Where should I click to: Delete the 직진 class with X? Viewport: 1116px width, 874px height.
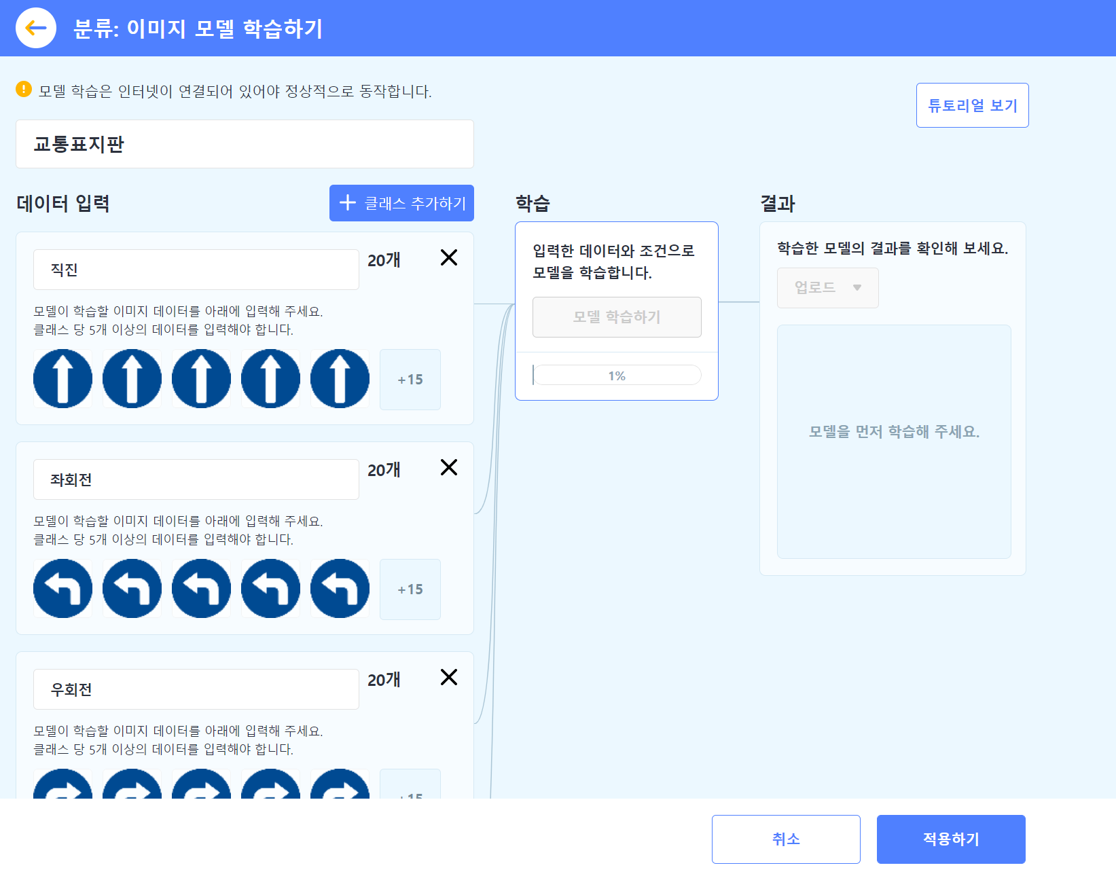pyautogui.click(x=449, y=257)
